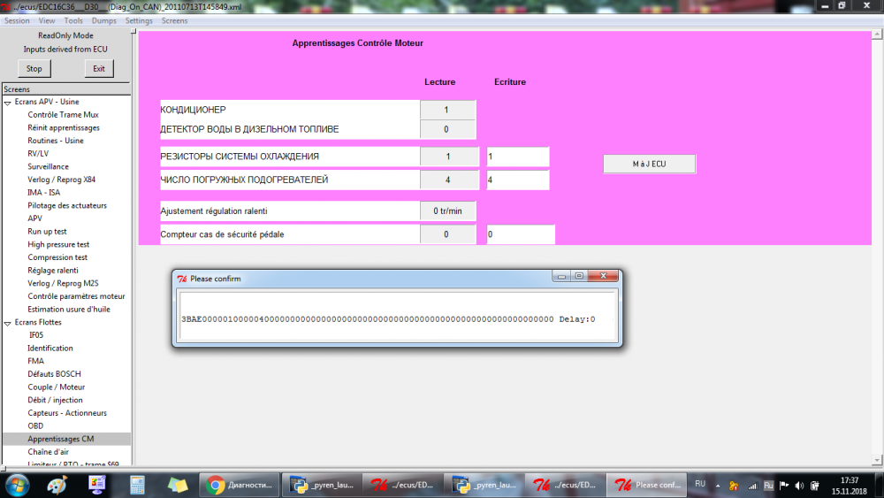This screenshot has height=498, width=884.
Task: Select Réglage ralenti screen
Action: [53, 270]
